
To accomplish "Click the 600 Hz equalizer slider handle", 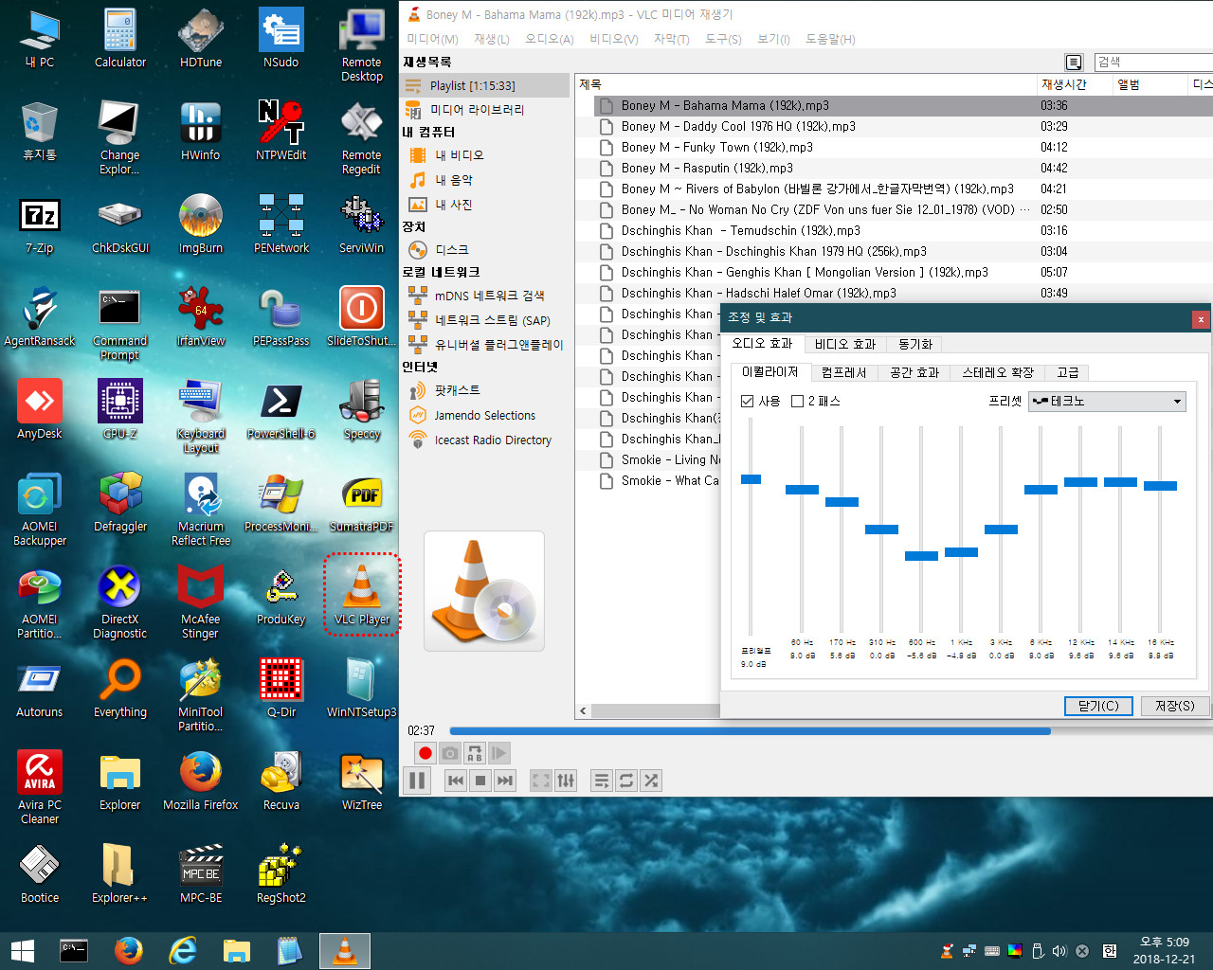I will click(921, 556).
